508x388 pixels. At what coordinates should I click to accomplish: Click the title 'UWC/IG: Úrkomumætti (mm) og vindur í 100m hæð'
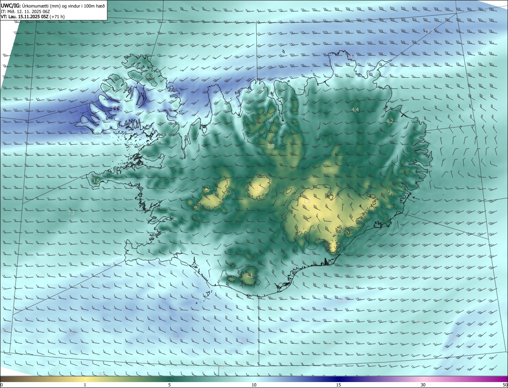click(53, 6)
